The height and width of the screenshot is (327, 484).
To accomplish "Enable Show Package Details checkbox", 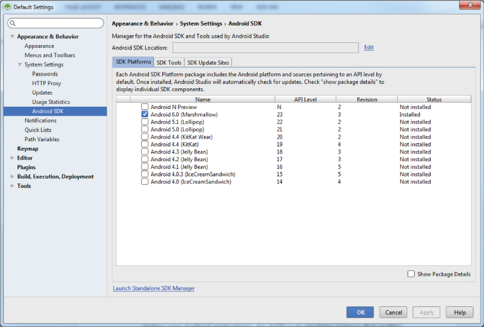I will (411, 274).
